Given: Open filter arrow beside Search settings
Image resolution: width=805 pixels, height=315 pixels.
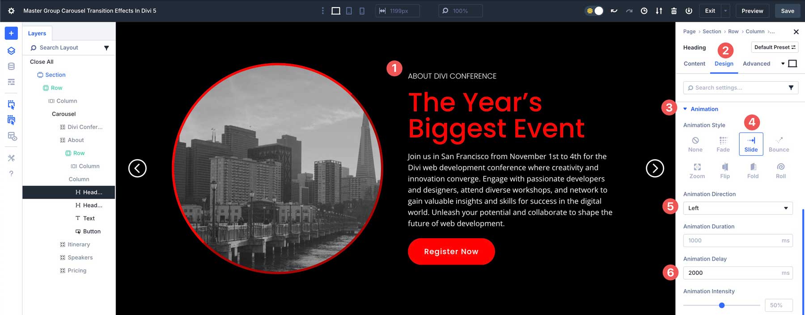Looking at the screenshot, I should 791,88.
